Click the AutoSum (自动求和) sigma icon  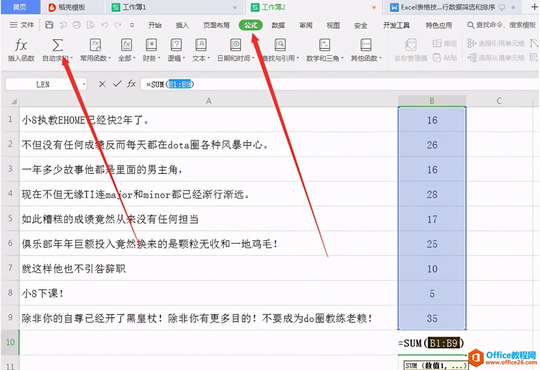[57, 45]
